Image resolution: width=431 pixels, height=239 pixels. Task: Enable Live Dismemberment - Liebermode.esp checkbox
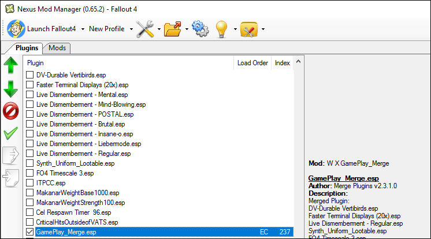pos(29,144)
